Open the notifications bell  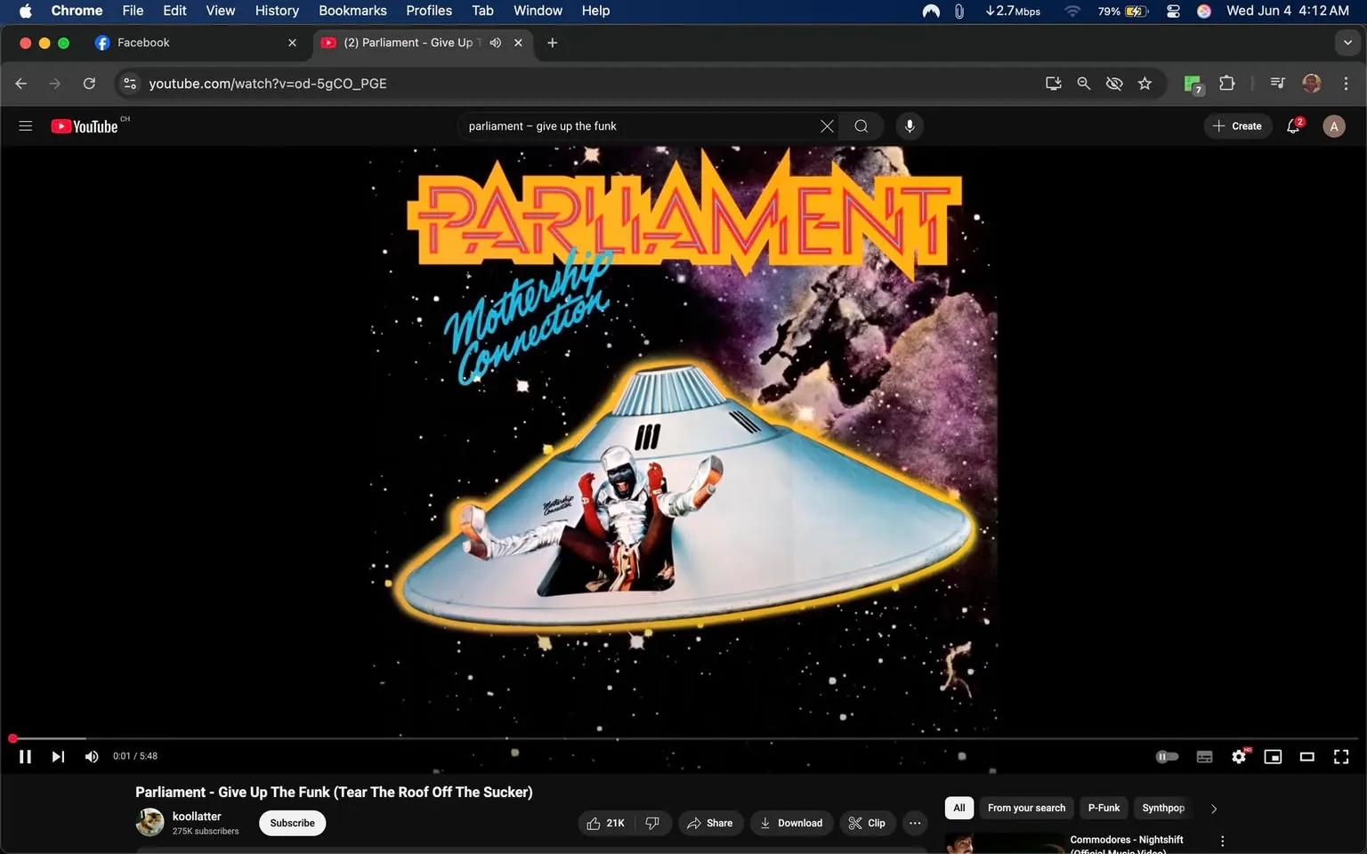pos(1292,125)
